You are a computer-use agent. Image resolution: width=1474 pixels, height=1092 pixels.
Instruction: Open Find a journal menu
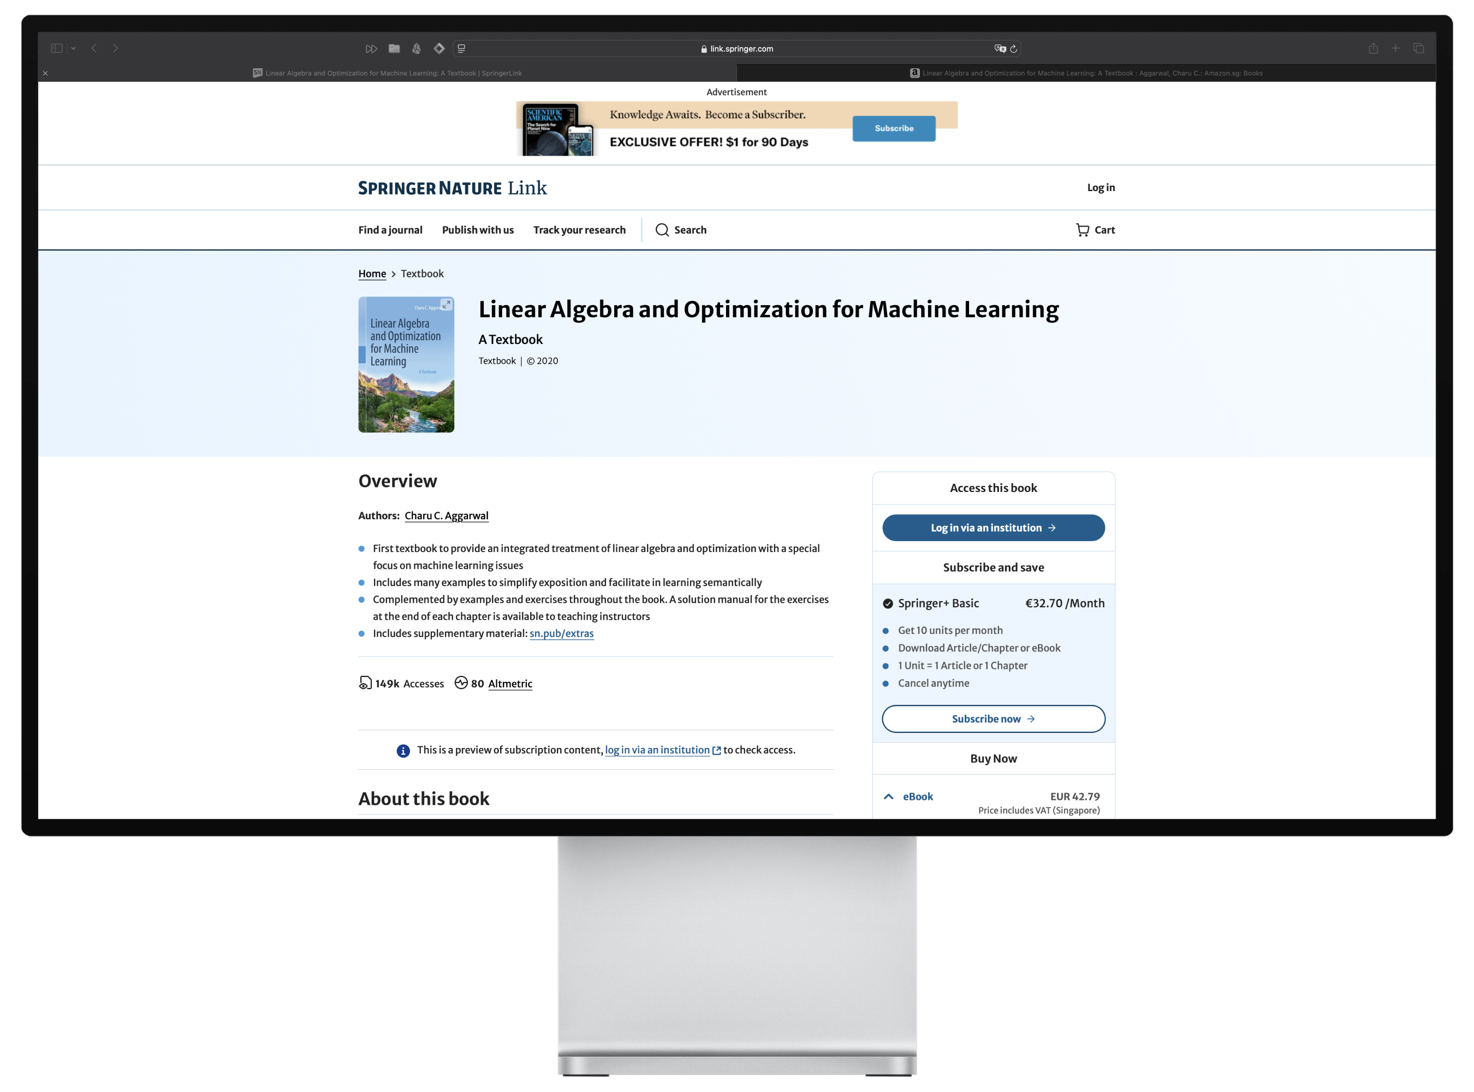(390, 230)
